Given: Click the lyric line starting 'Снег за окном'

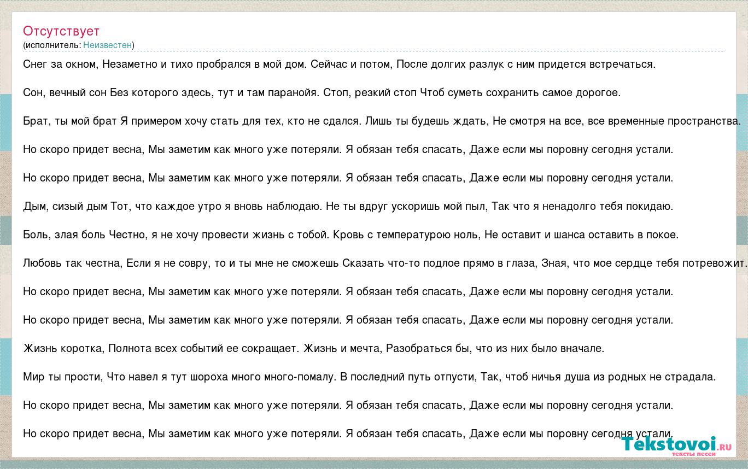Looking at the screenshot, I should pyautogui.click(x=339, y=64).
